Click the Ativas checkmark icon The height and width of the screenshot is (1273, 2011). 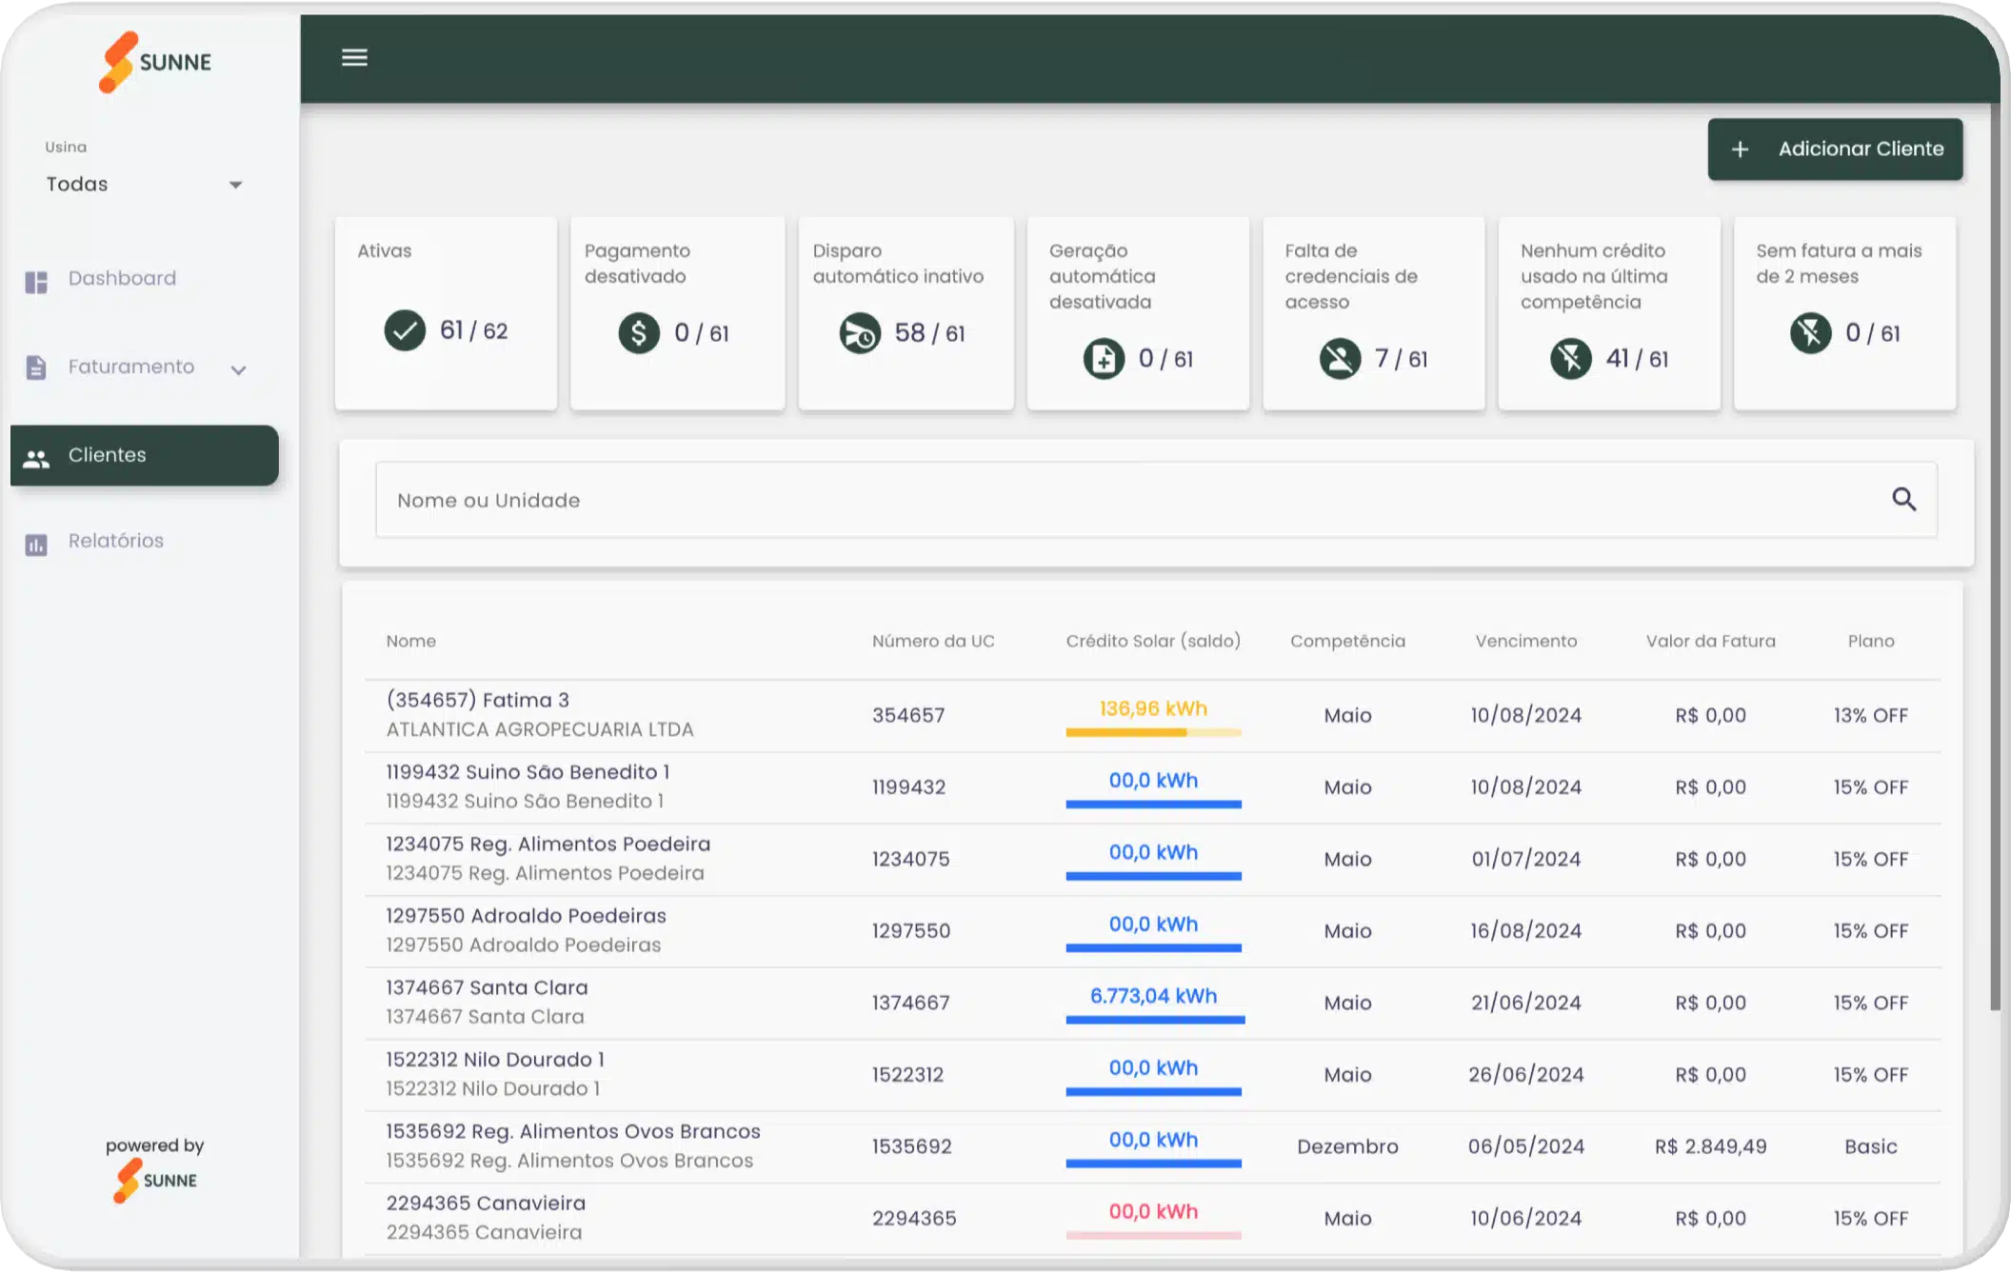tap(405, 331)
